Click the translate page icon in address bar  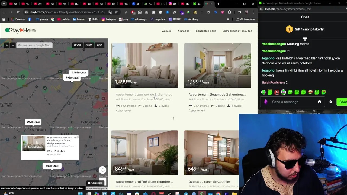tap(110, 12)
